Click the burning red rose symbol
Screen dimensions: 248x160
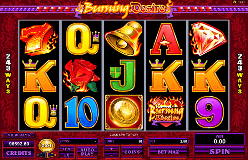81,75
